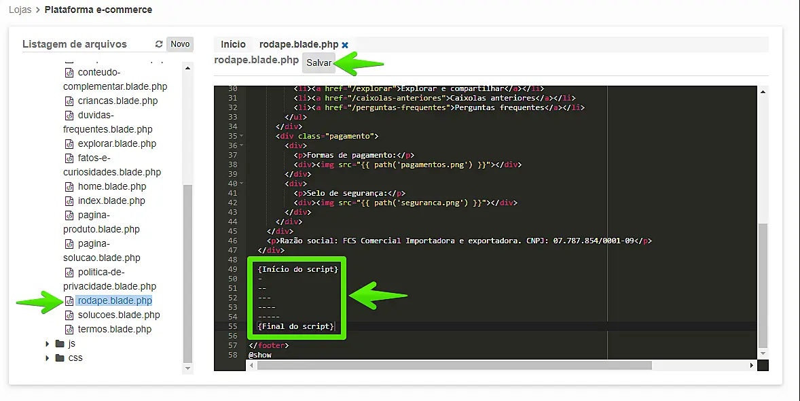Place cursor on '{Final do script}' line
Image resolution: width=800 pixels, height=401 pixels.
pyautogui.click(x=296, y=326)
